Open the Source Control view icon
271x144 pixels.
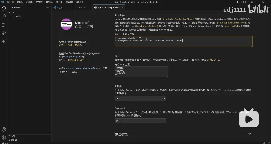(4, 25)
